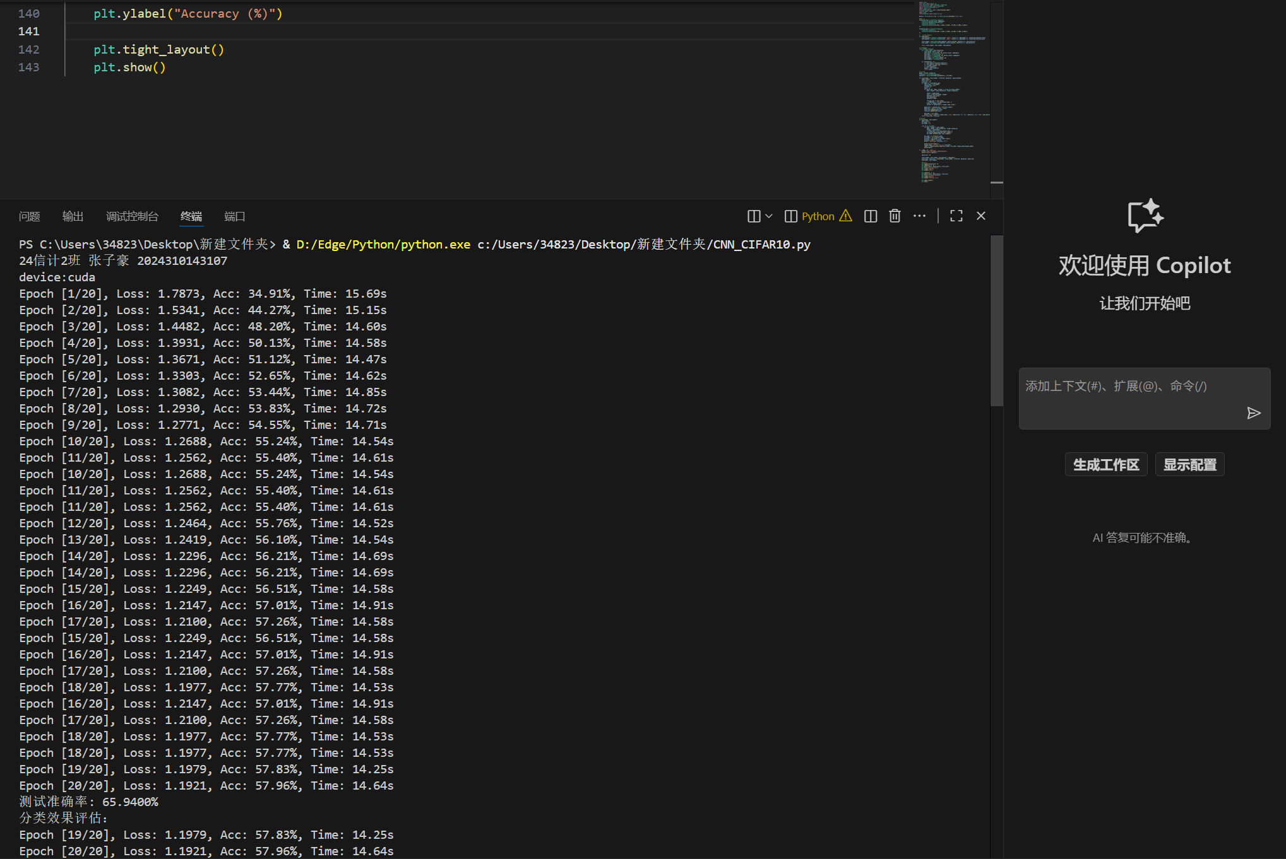Screen dimensions: 1286x859
Task: Select the 端口 tab
Action: [235, 216]
